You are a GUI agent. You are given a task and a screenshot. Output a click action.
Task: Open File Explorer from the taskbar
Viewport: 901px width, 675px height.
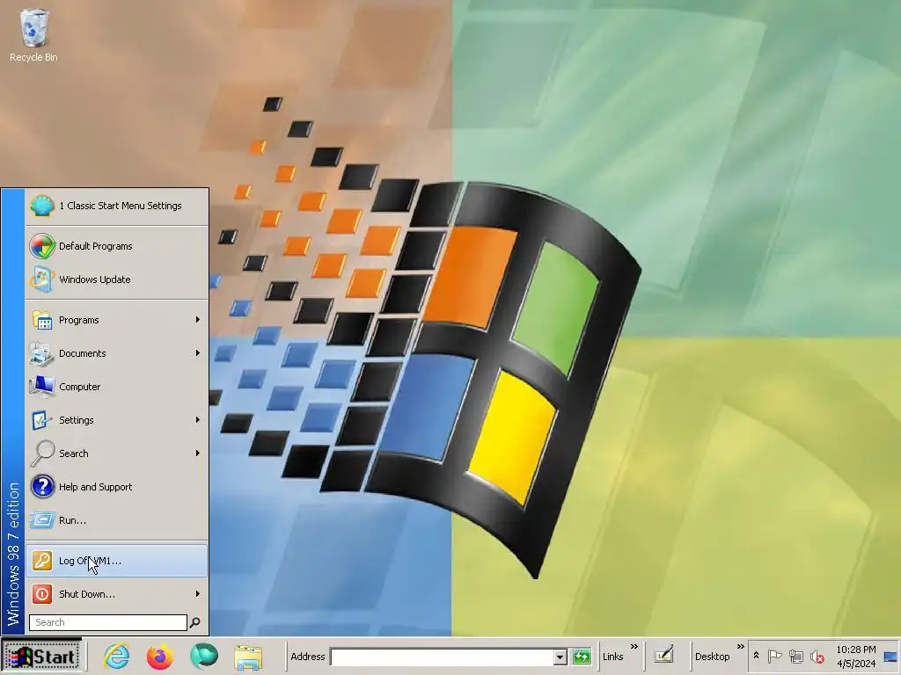pos(248,657)
